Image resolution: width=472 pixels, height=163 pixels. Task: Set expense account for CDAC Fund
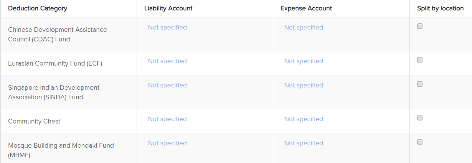click(x=304, y=27)
